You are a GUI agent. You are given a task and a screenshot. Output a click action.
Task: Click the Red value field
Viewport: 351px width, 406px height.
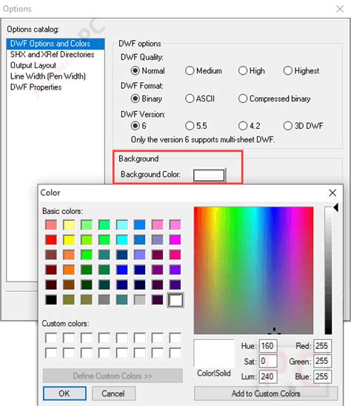tap(322, 346)
